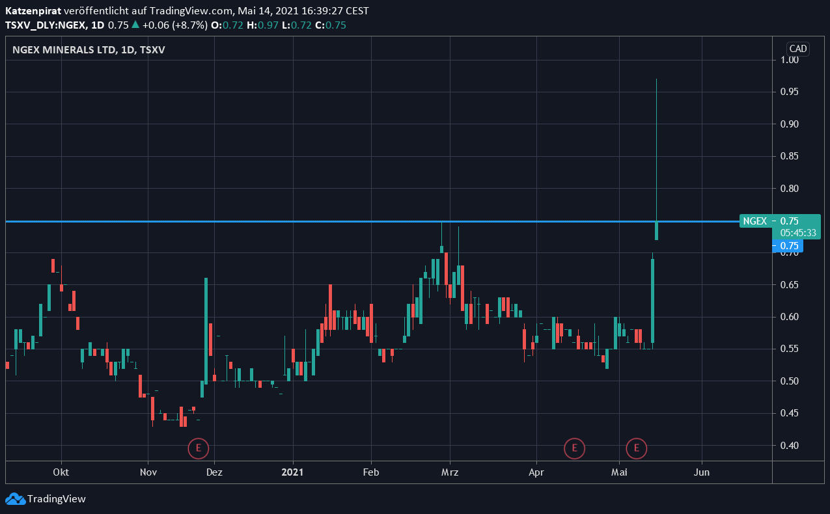
Task: Click the Feb label on time axis
Action: 371,472
